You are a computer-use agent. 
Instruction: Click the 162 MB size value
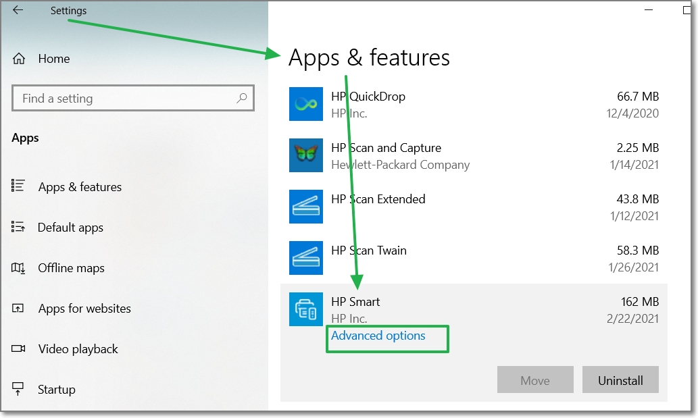click(640, 302)
